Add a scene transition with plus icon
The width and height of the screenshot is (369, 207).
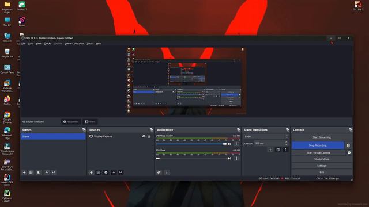tap(270, 149)
